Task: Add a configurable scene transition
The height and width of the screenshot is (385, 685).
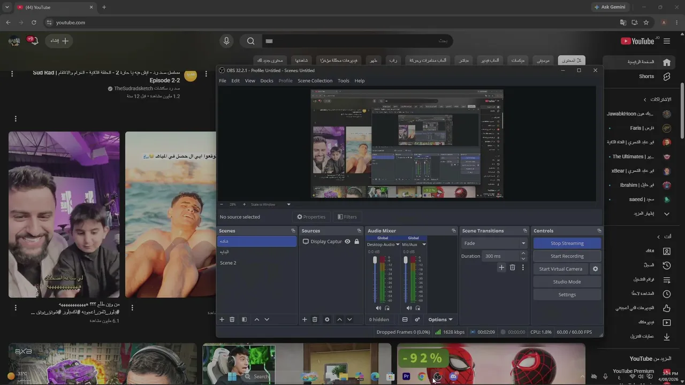Action: click(501, 267)
